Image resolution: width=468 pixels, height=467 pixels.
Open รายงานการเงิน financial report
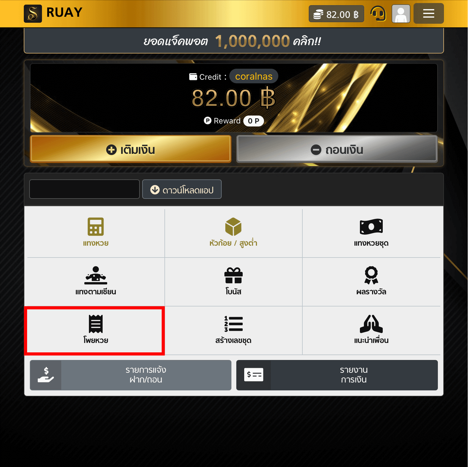[337, 375]
